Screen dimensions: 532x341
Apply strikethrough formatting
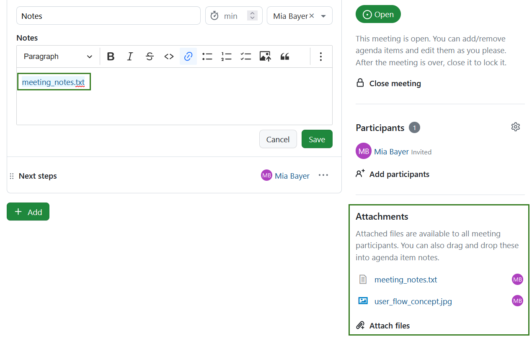(x=150, y=56)
